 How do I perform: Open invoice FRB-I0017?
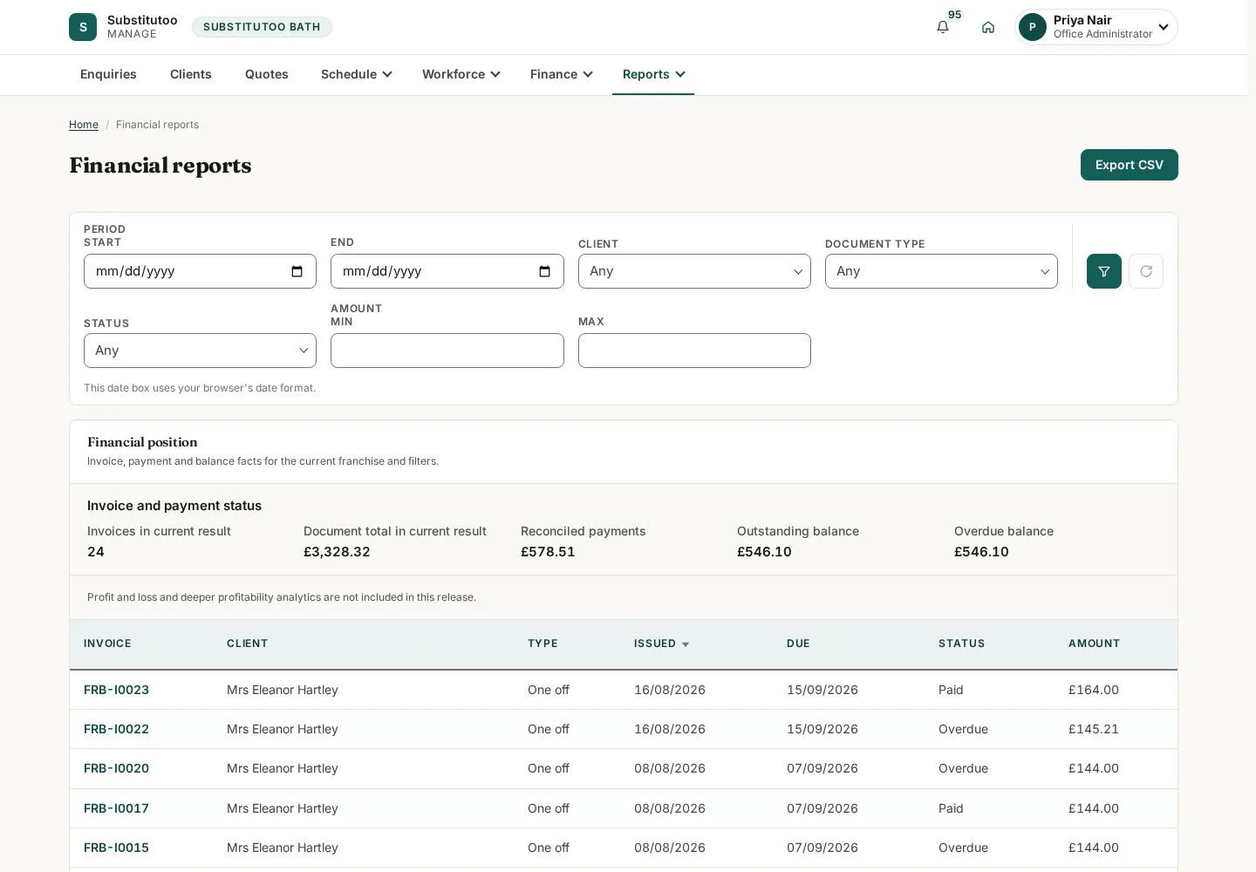(116, 808)
